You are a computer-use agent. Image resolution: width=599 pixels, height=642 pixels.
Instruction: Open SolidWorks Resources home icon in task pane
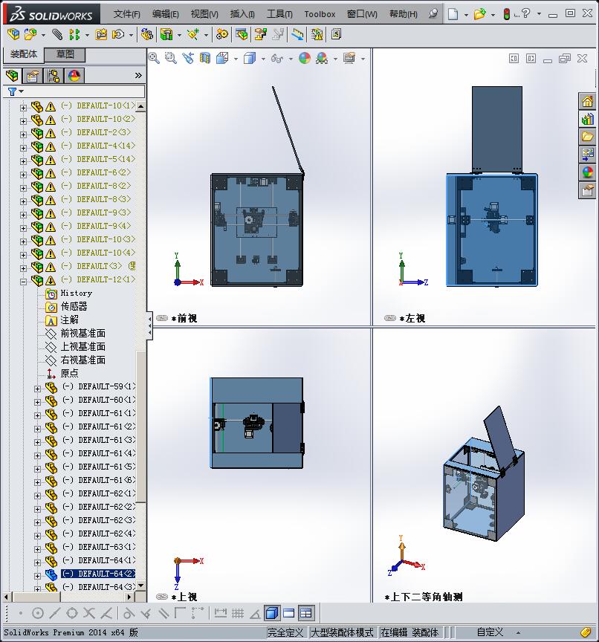pyautogui.click(x=588, y=101)
